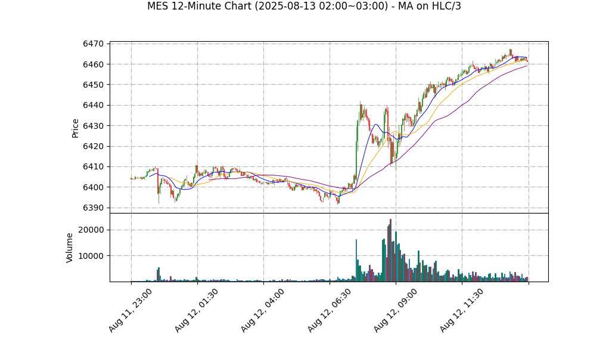
Task: Click the 6430 price tick label
Action: (x=93, y=126)
